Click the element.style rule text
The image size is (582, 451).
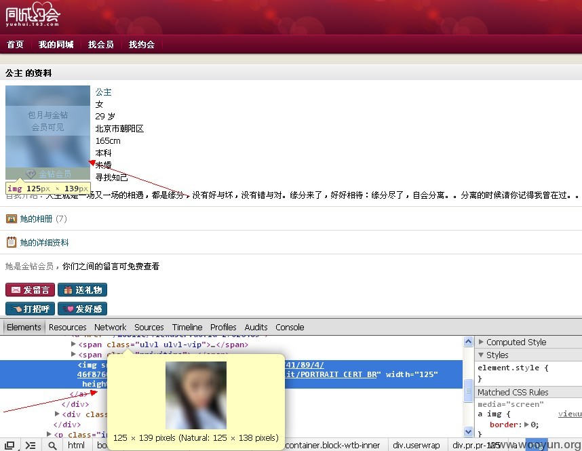pyautogui.click(x=513, y=368)
